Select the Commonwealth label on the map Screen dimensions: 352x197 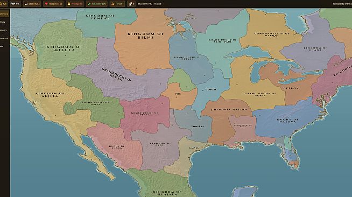coord(272,34)
